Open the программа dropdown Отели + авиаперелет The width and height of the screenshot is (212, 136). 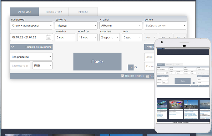[x=31, y=26]
